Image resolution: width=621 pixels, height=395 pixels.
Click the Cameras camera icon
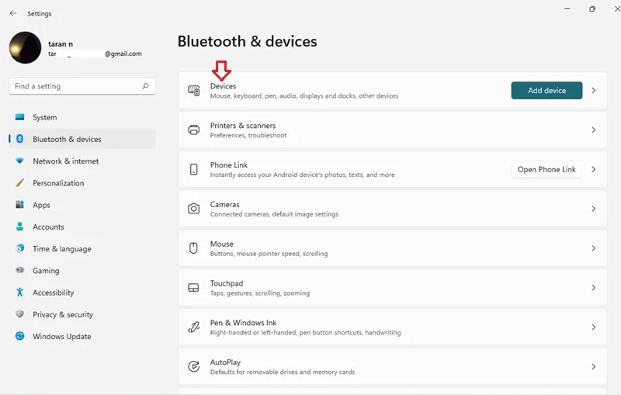[193, 209]
